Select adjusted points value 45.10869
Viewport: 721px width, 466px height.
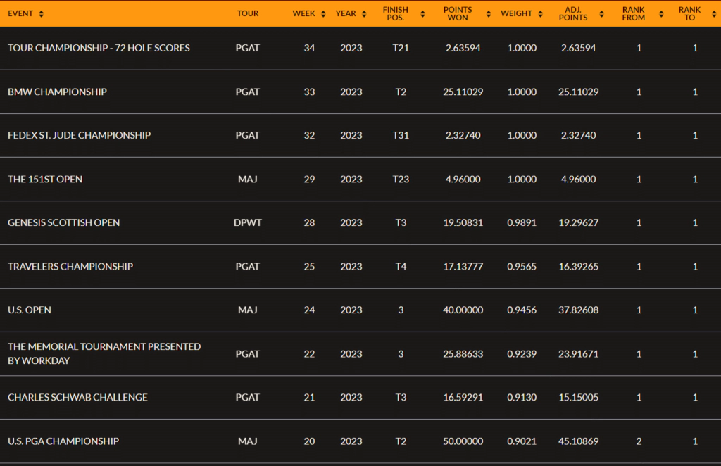(578, 441)
